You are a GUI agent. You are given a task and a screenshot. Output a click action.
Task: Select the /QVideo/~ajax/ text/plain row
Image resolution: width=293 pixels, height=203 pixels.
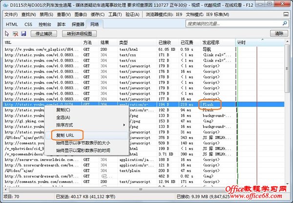tap(144, 170)
